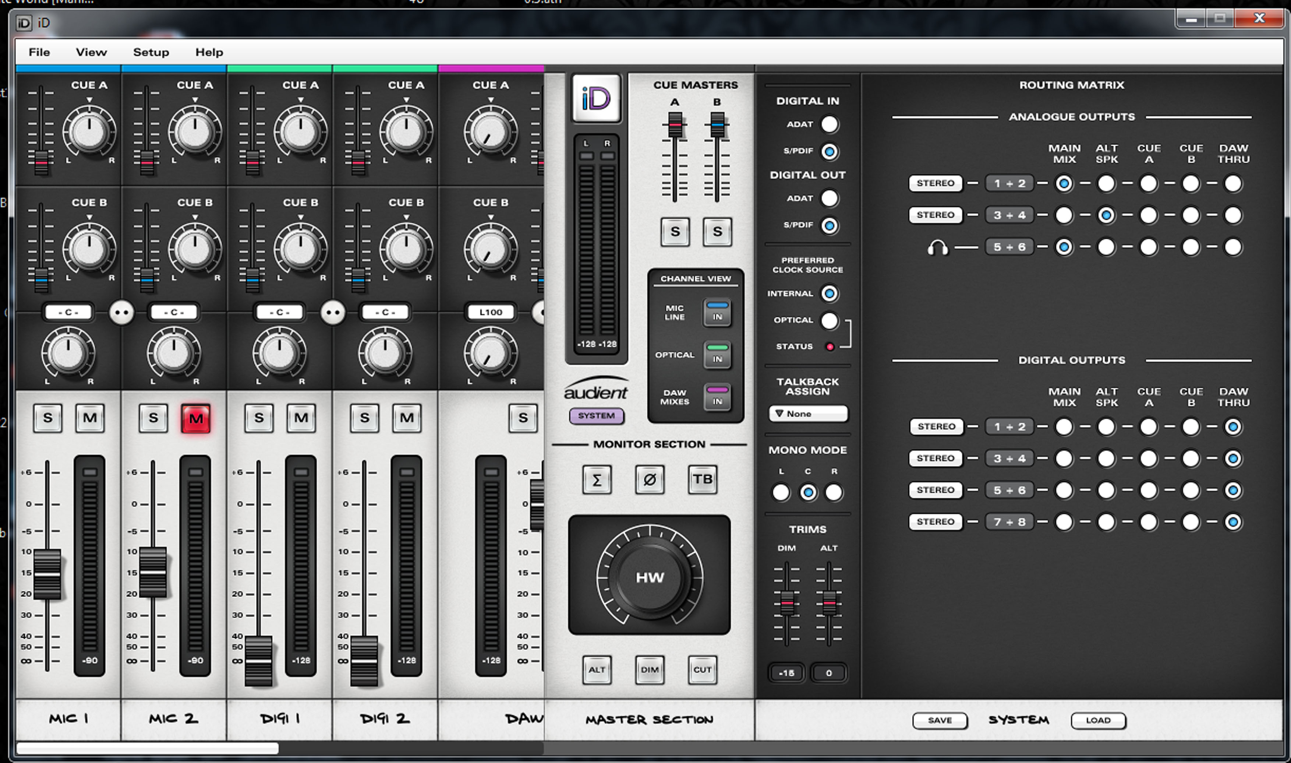The width and height of the screenshot is (1291, 763).
Task: Toggle MIC LINE channel view IN
Action: 717,312
